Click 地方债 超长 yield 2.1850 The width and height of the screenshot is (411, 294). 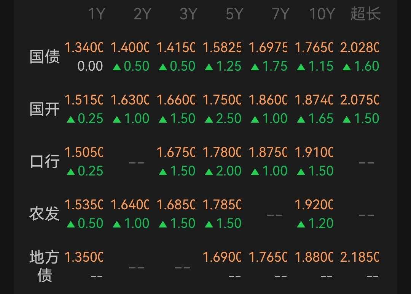point(360,258)
